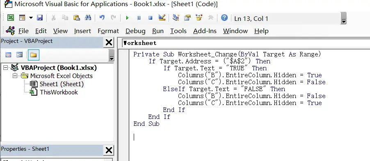Click the If Target.Address code line
Screen dimensions: 370x161
(x=210, y=61)
